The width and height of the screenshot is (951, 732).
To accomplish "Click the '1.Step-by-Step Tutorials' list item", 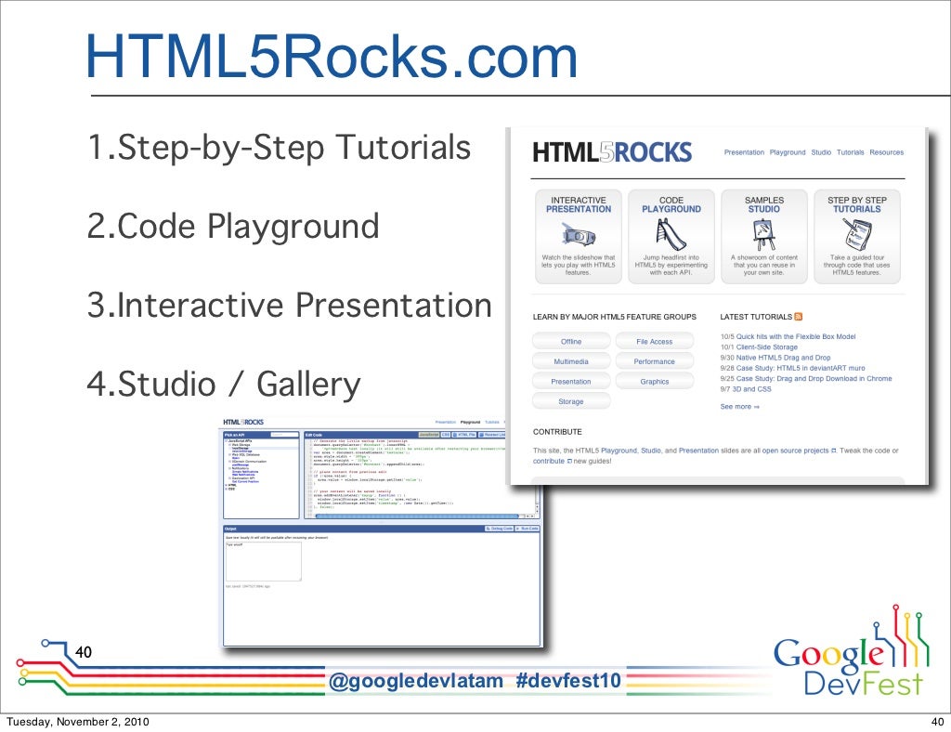I will point(279,148).
